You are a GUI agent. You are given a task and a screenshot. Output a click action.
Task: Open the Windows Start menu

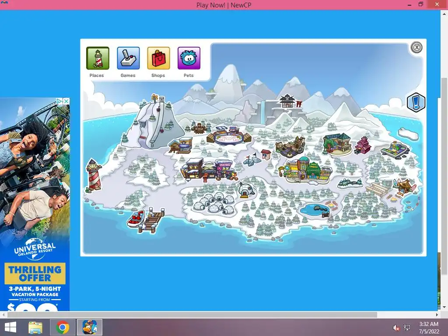click(x=10, y=327)
